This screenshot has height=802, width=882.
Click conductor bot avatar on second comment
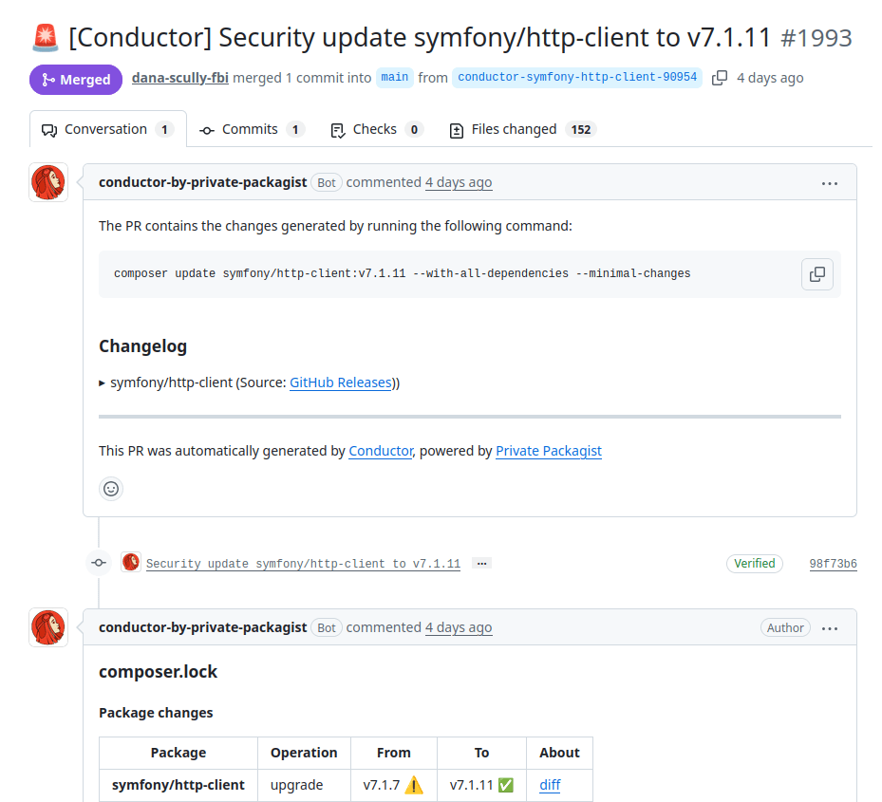point(48,627)
